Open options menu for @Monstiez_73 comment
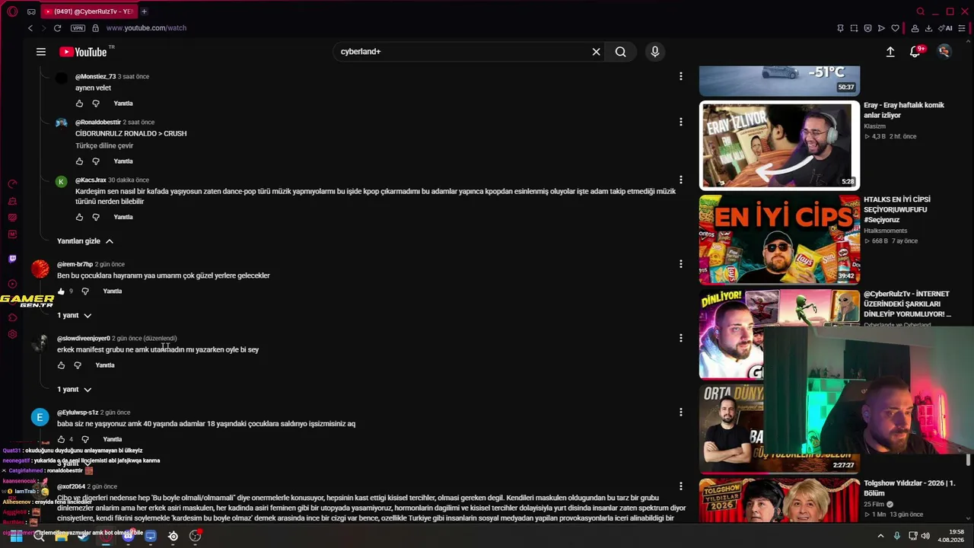The image size is (974, 548). pyautogui.click(x=681, y=76)
